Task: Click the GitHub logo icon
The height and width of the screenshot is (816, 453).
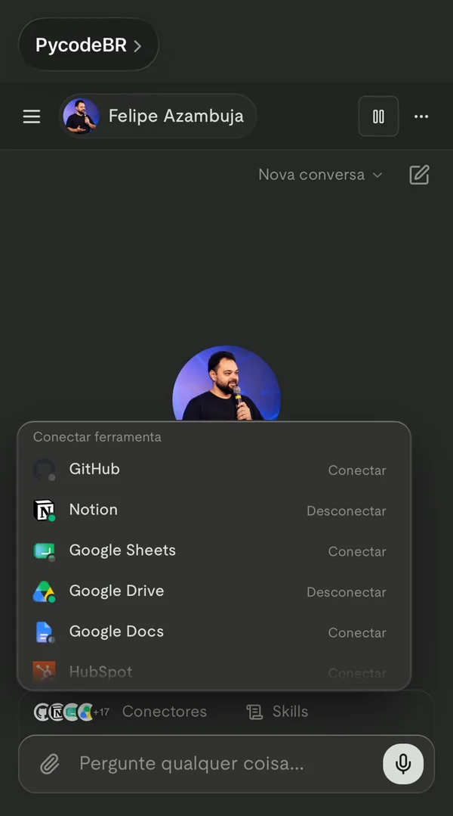Action: click(44, 470)
